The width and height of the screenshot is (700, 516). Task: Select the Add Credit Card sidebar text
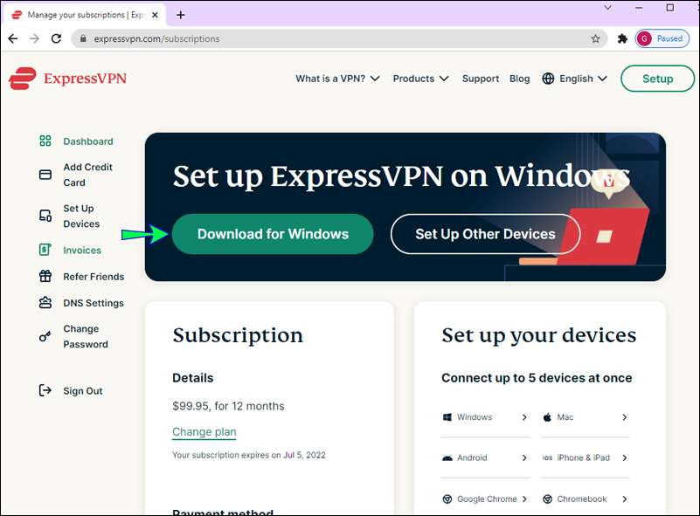[87, 175]
